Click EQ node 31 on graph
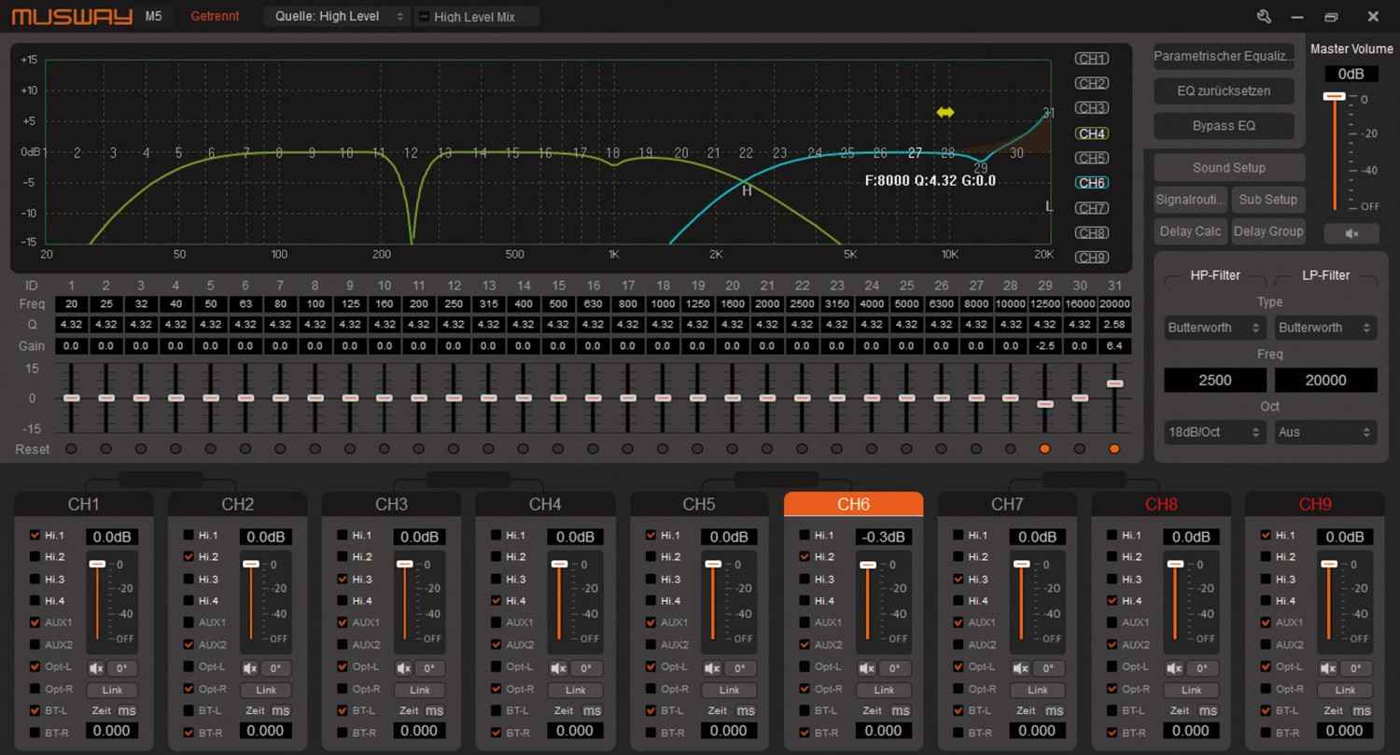This screenshot has width=1400, height=755. click(1048, 113)
